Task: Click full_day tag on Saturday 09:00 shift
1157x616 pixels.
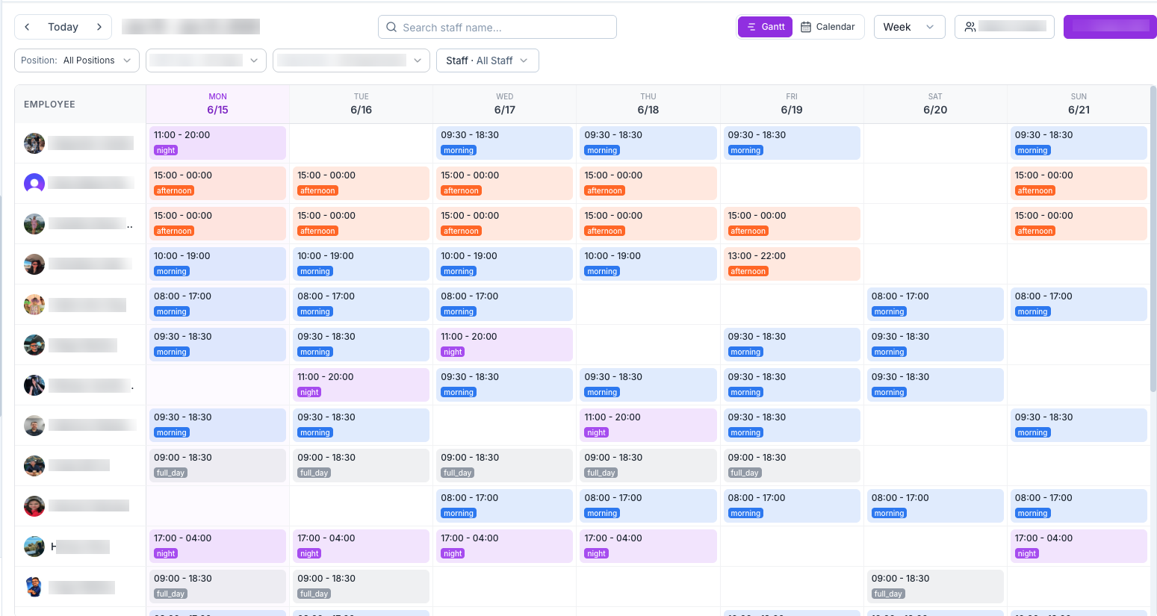Action: tap(888, 594)
